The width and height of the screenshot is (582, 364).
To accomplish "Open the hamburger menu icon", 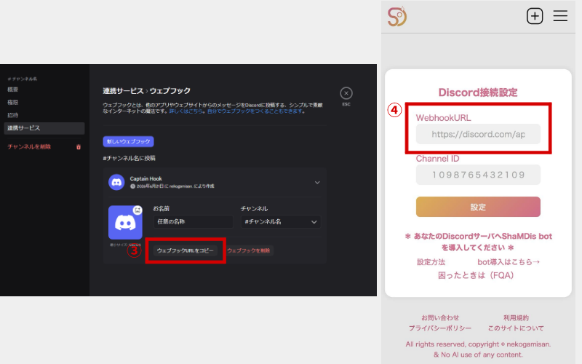I will 560,16.
